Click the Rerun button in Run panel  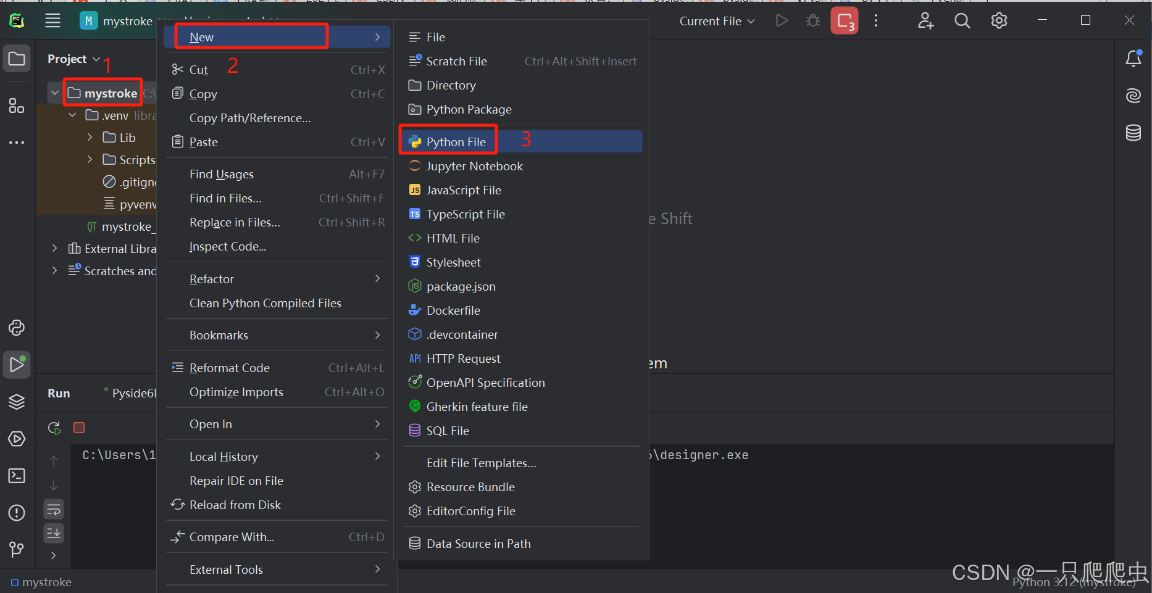[x=54, y=428]
